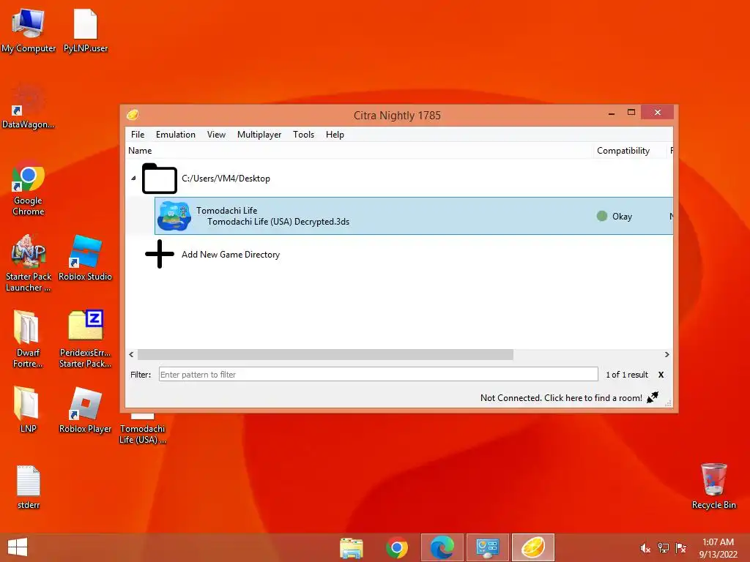Screen dimensions: 750x562
Task: Select My Computer desktop icon
Action: [29, 31]
